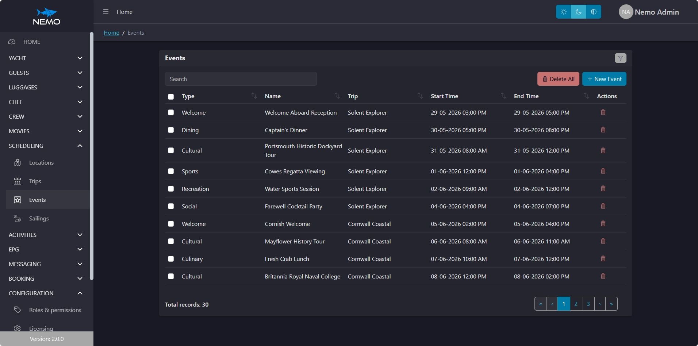698x346 pixels.
Task: Toggle the sidebar hamburger menu
Action: coord(106,12)
